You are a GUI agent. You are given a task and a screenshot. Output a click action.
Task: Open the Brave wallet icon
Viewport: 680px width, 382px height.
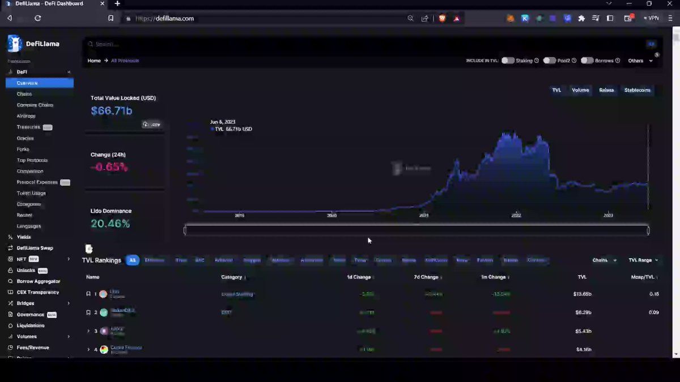[x=628, y=18]
